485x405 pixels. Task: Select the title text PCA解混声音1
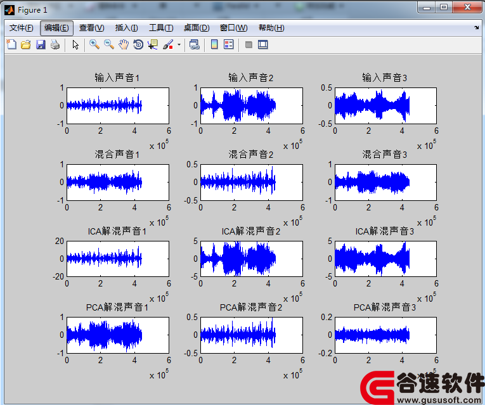pyautogui.click(x=117, y=307)
